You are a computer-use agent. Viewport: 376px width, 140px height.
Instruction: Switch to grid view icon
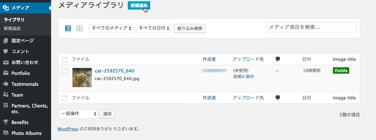tap(80, 28)
